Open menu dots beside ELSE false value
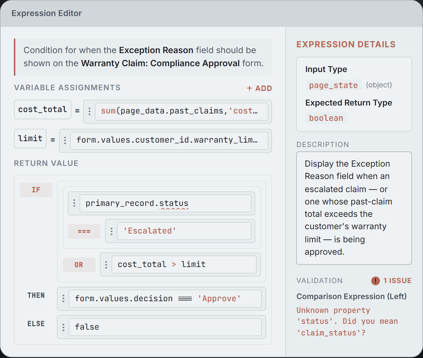Image resolution: width=423 pixels, height=358 pixels. point(63,327)
